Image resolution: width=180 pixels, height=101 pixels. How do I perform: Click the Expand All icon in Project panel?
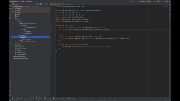[x=40, y=4]
